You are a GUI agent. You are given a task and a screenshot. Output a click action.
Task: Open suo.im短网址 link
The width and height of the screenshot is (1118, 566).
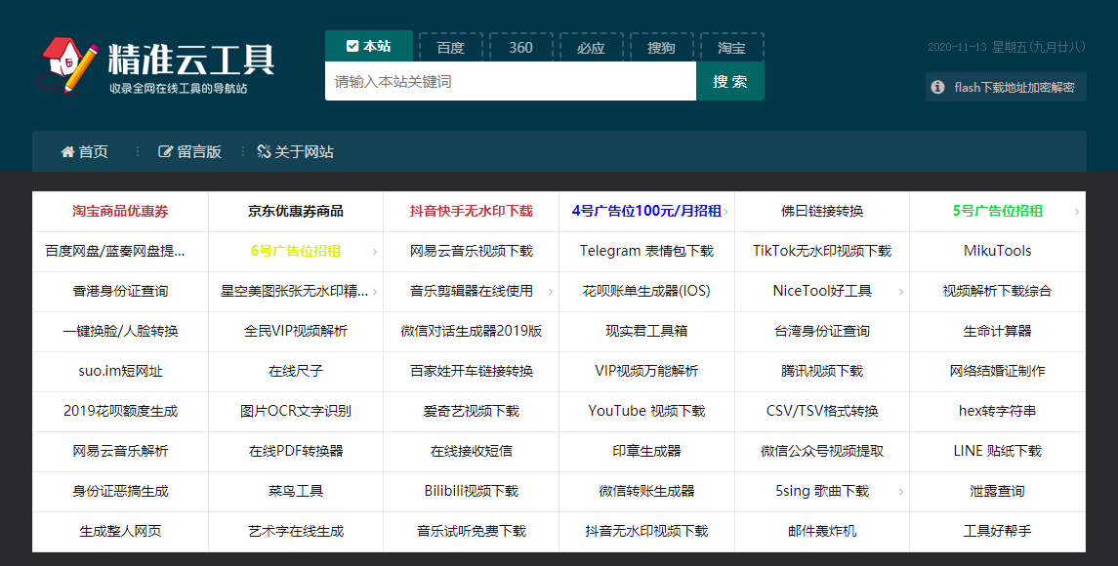[120, 371]
